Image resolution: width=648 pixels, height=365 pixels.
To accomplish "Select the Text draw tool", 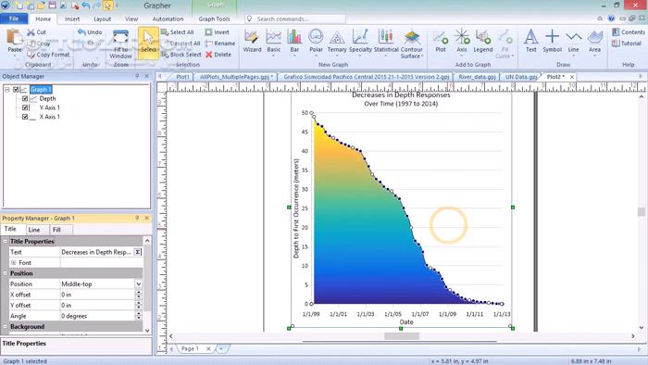I will (530, 42).
